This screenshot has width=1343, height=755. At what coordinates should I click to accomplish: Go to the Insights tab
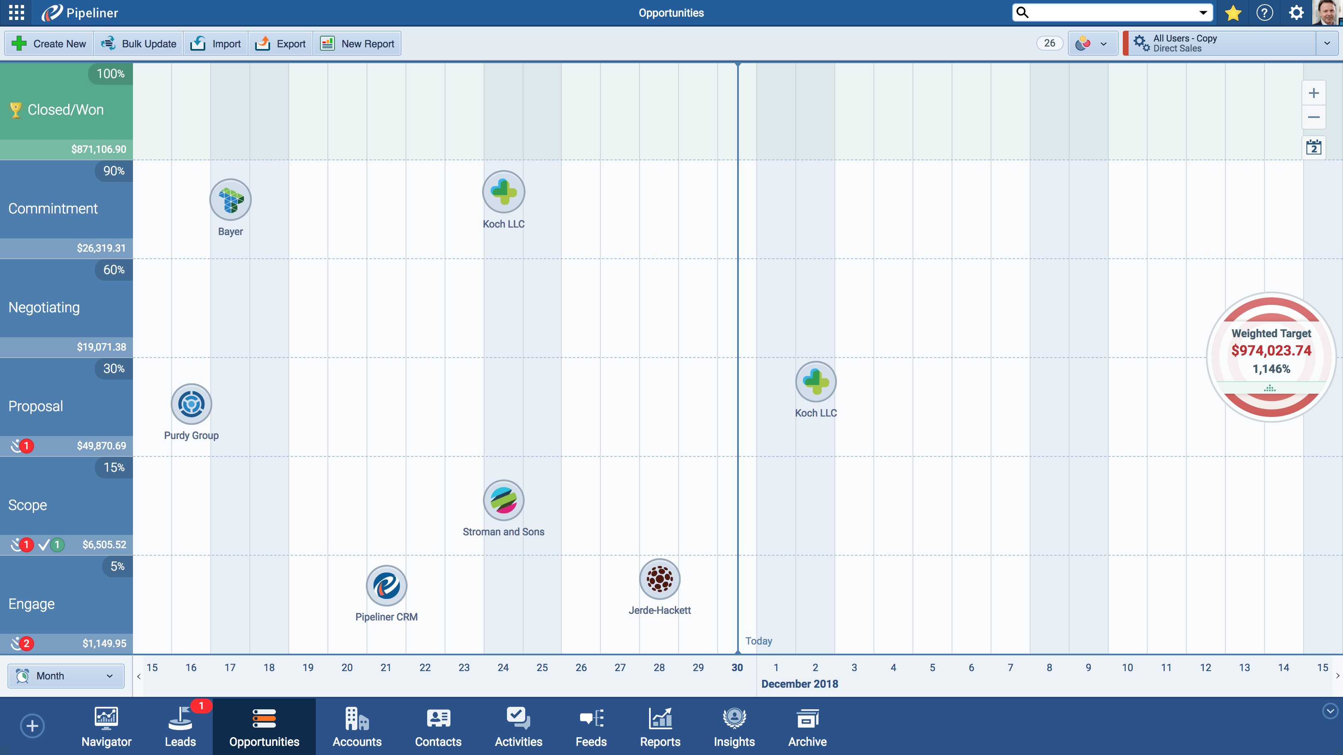734,727
